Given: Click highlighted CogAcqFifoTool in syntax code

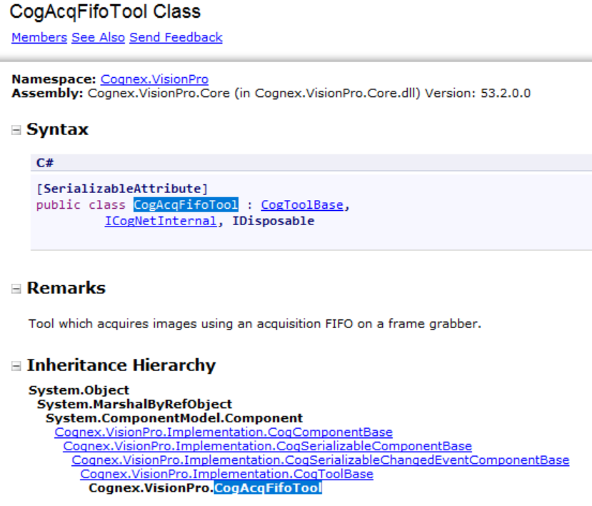Looking at the screenshot, I should click(186, 205).
